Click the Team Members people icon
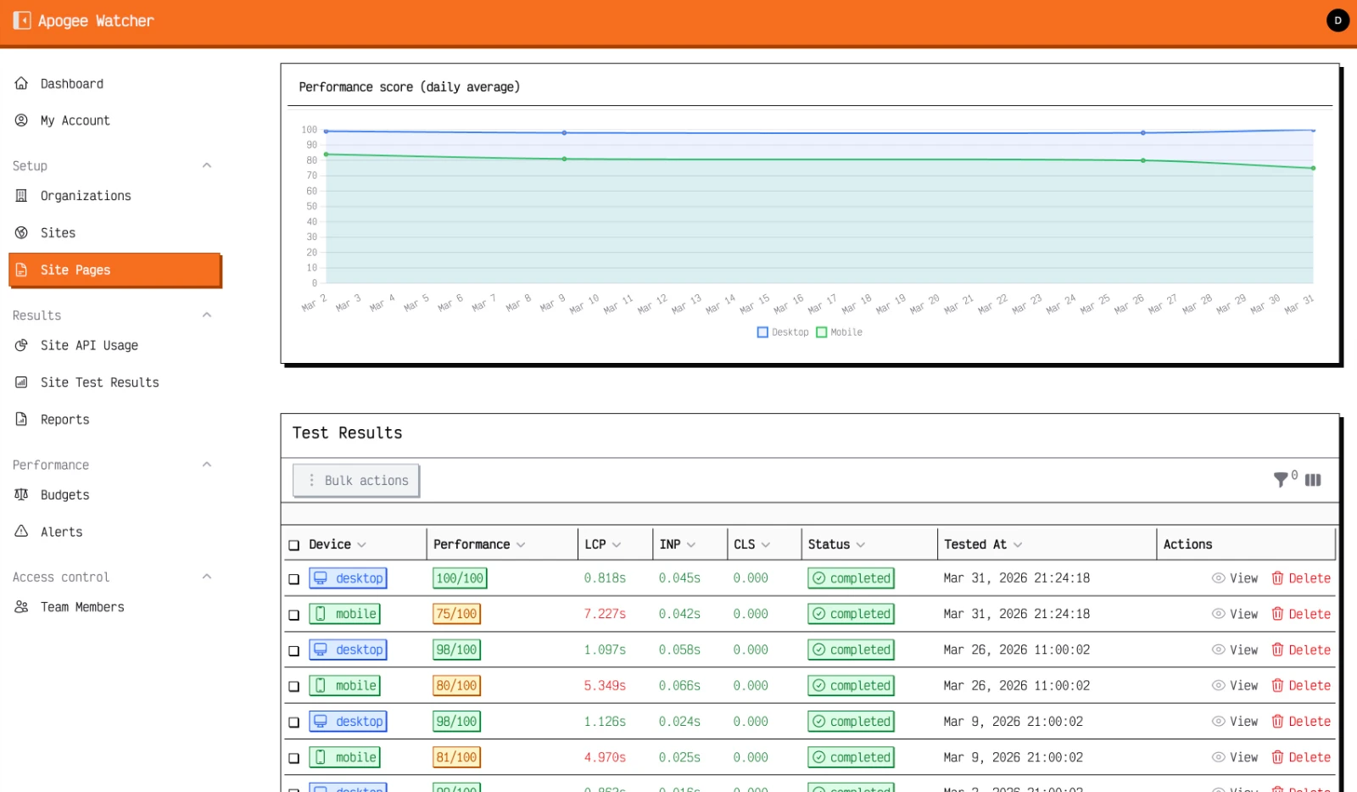Screen dimensions: 1357x792 (x=21, y=606)
